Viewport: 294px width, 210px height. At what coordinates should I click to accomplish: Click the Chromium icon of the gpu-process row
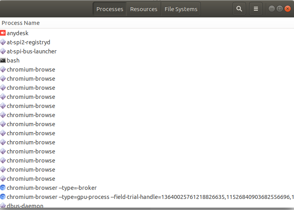tap(3, 197)
